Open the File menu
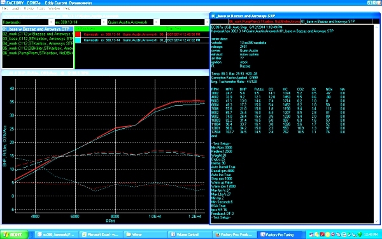Viewport: 382px width, 239px height. point(4,8)
